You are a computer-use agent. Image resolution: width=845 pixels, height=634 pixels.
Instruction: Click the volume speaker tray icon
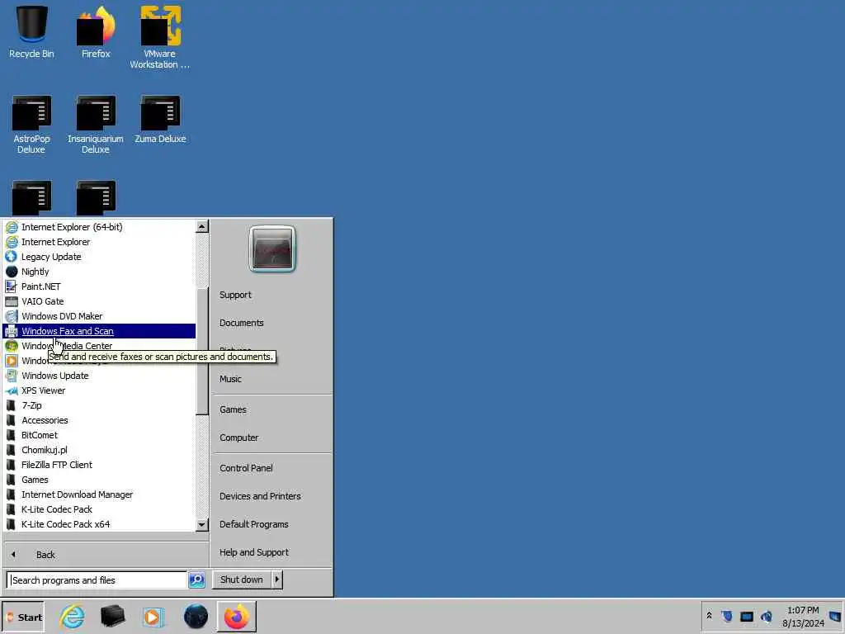767,616
